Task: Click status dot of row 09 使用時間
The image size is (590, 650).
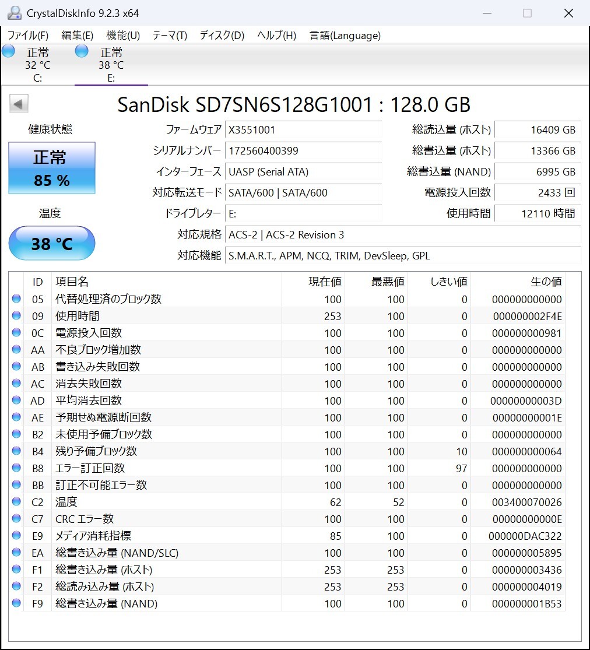Action: [x=16, y=315]
